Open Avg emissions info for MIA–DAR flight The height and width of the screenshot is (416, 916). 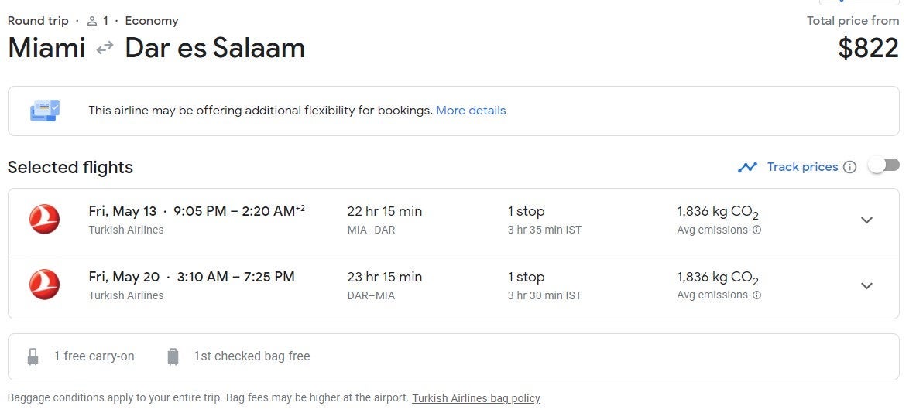pyautogui.click(x=756, y=230)
